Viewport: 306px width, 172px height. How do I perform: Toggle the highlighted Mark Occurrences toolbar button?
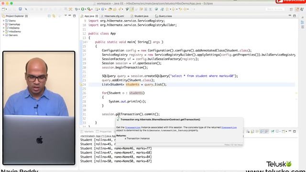click(132, 9)
